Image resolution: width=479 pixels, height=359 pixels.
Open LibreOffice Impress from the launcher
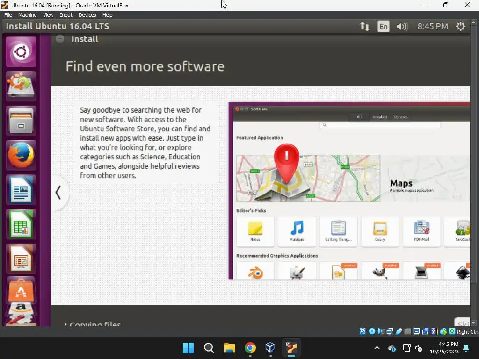[x=21, y=258]
